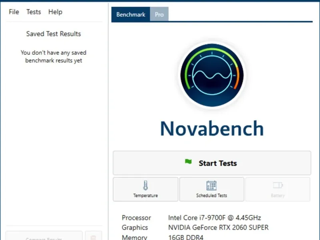Click the Novabench gauge logo
Viewport: 320px width, 240px height.
(212, 75)
